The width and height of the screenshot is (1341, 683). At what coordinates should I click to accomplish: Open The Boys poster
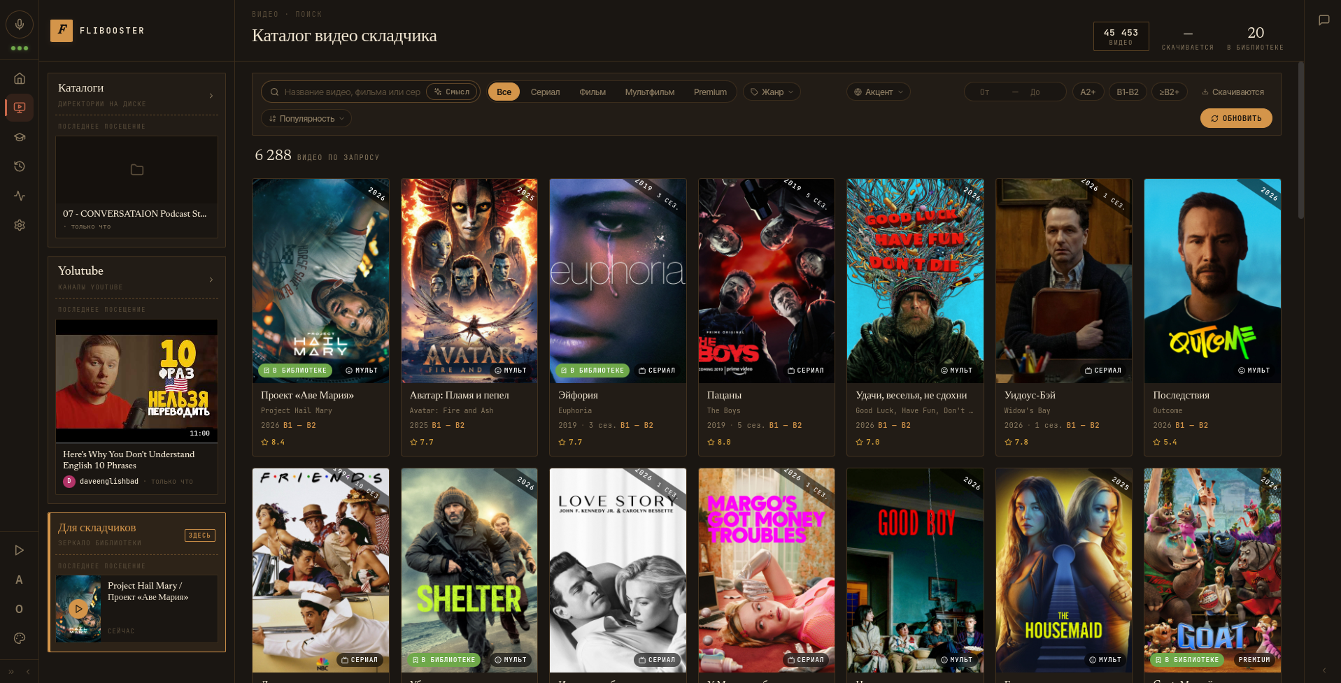(767, 281)
